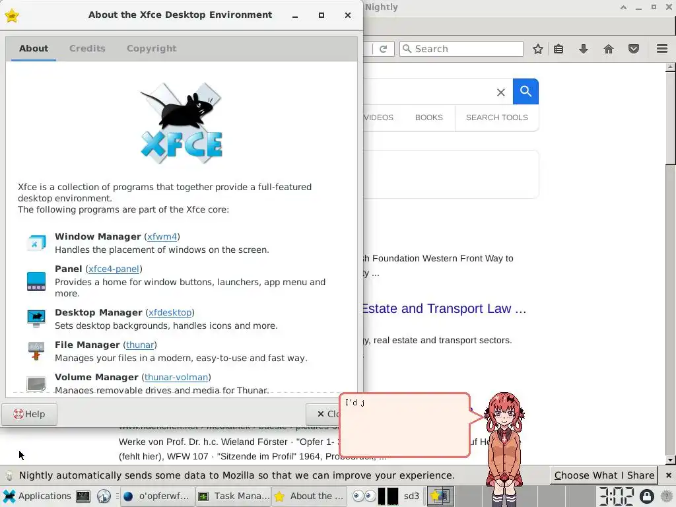Open the Nightly hamburger menu
Screen dimensions: 676x507
tap(662, 49)
